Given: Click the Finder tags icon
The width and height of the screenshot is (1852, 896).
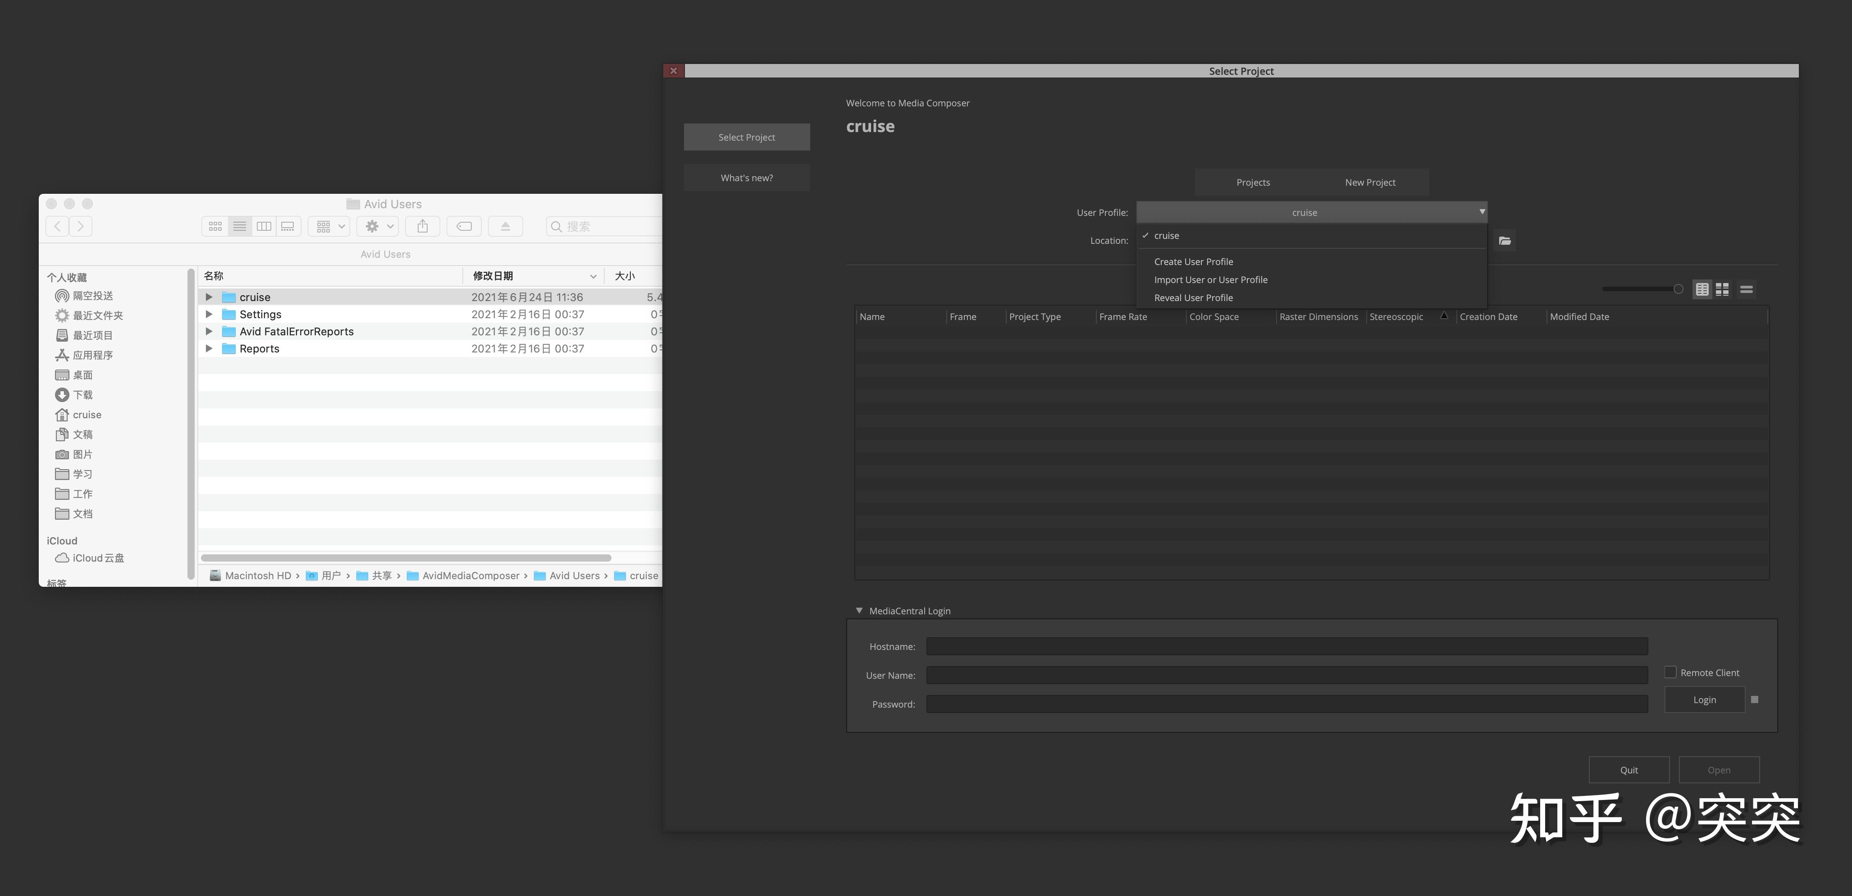Looking at the screenshot, I should (465, 227).
